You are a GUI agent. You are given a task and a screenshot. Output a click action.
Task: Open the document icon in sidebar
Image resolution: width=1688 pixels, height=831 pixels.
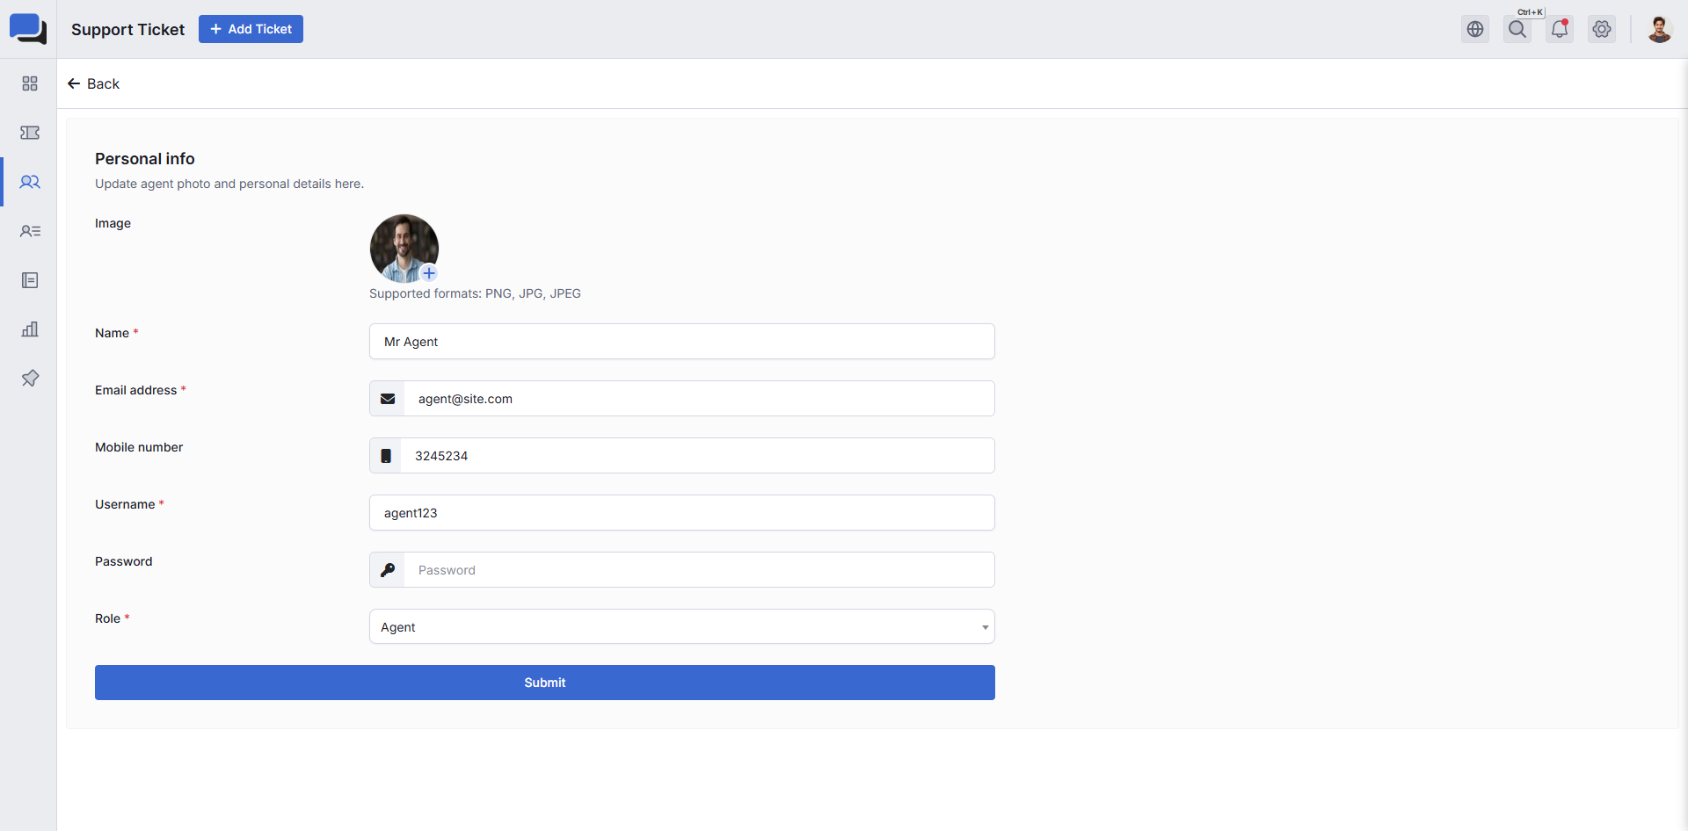coord(30,280)
